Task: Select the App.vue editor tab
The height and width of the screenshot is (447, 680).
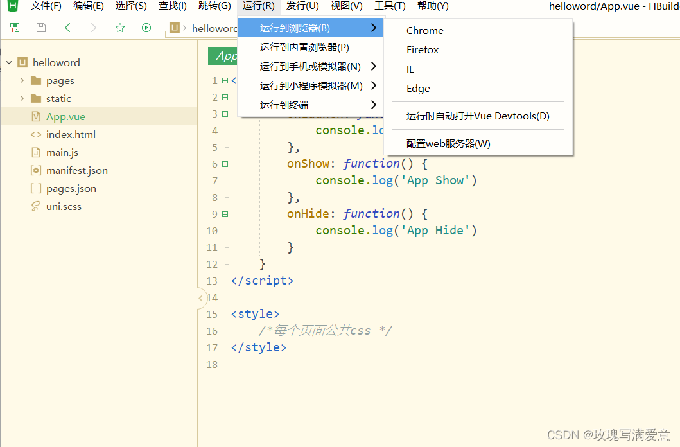Action: click(x=223, y=56)
